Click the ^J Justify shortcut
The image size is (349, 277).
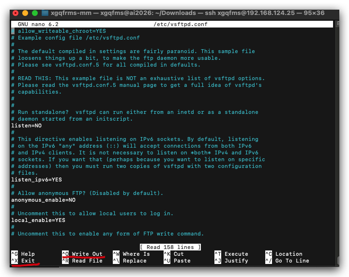pyautogui.click(x=231, y=261)
